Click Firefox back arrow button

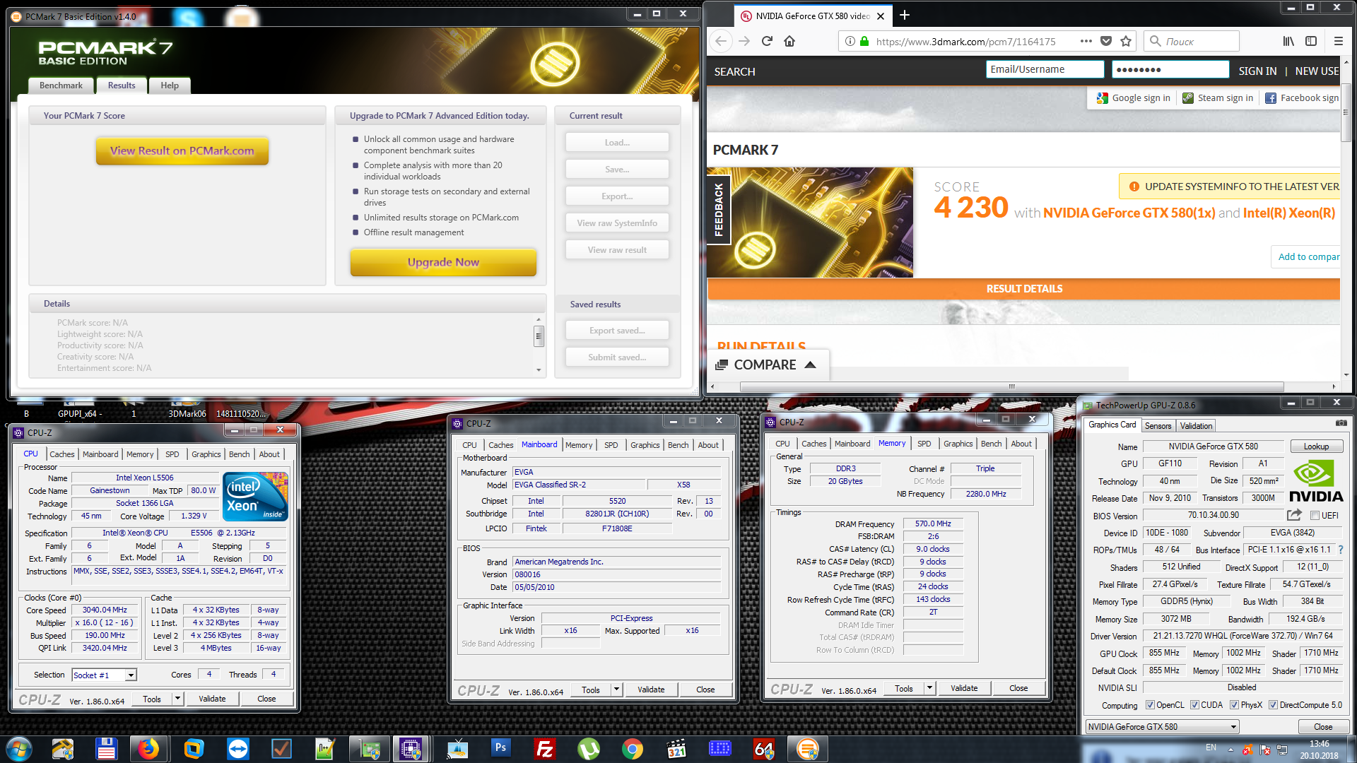(721, 41)
